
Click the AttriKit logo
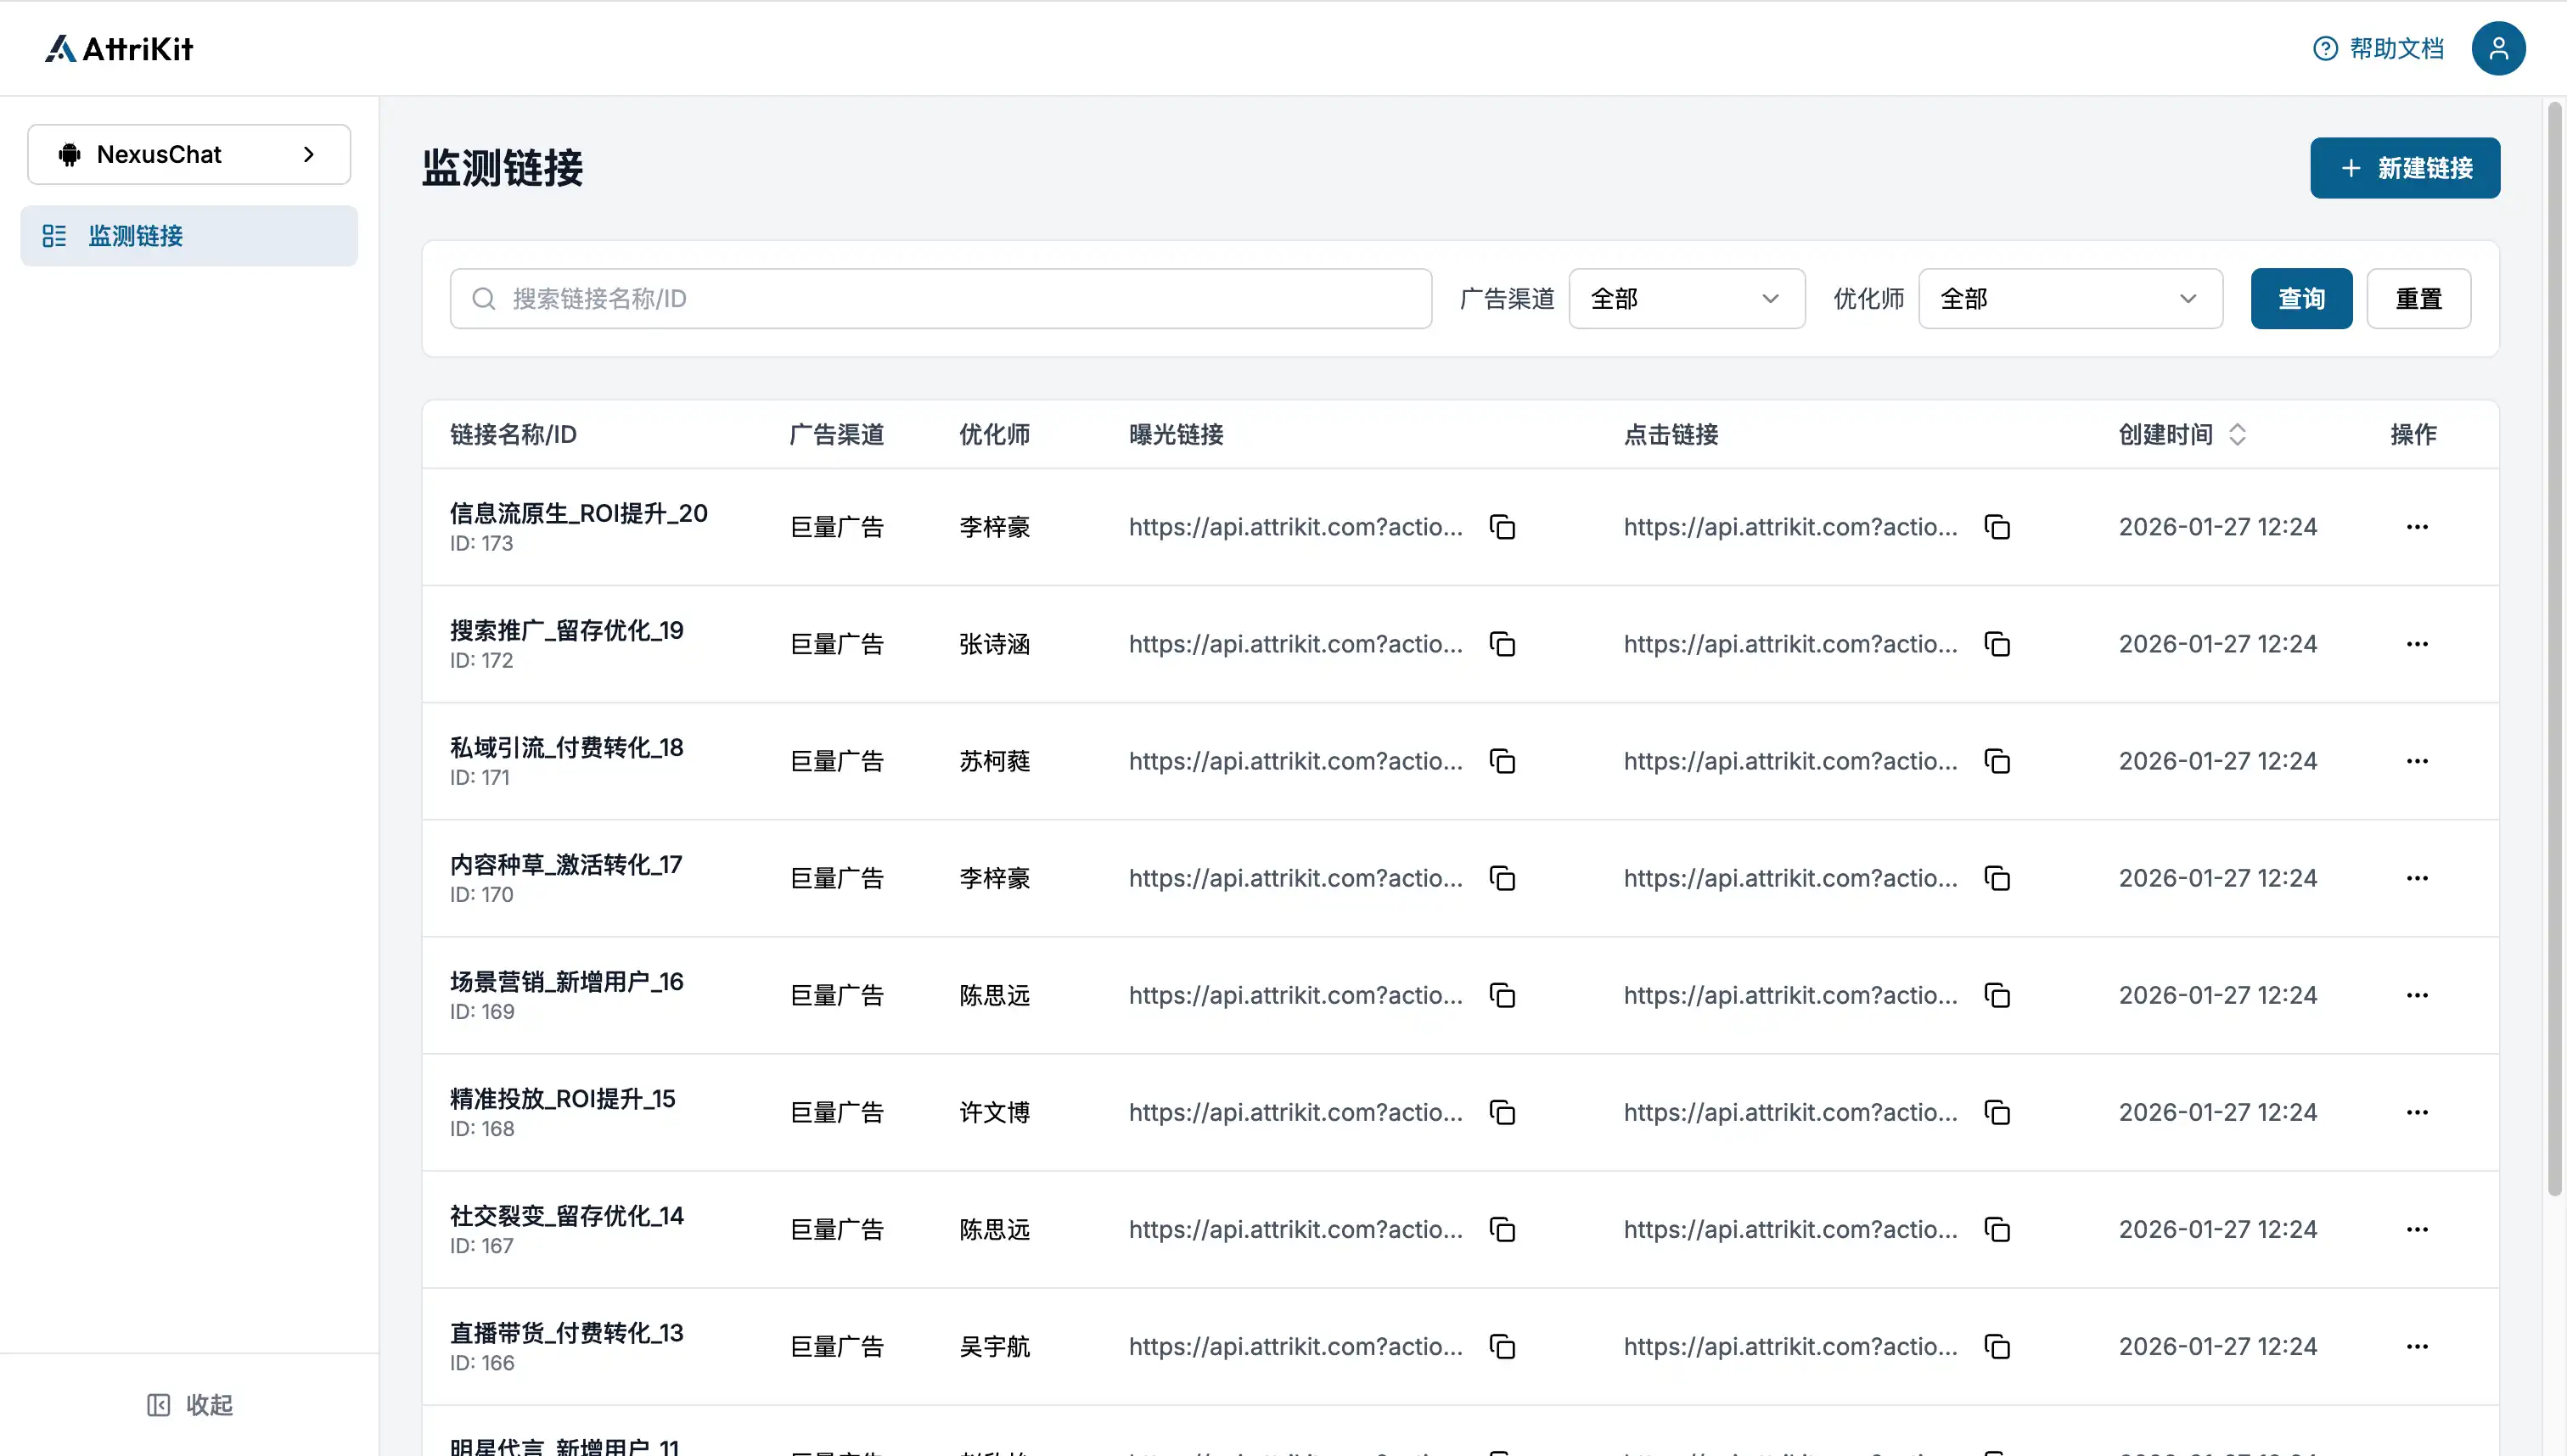119,48
